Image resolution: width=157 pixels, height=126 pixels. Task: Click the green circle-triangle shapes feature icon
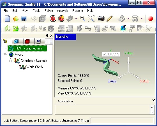click(16, 28)
